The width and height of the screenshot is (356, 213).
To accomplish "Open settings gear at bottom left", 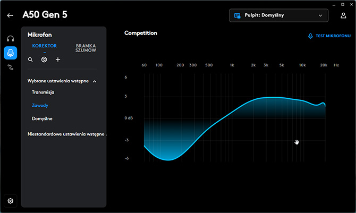I will (x=11, y=201).
